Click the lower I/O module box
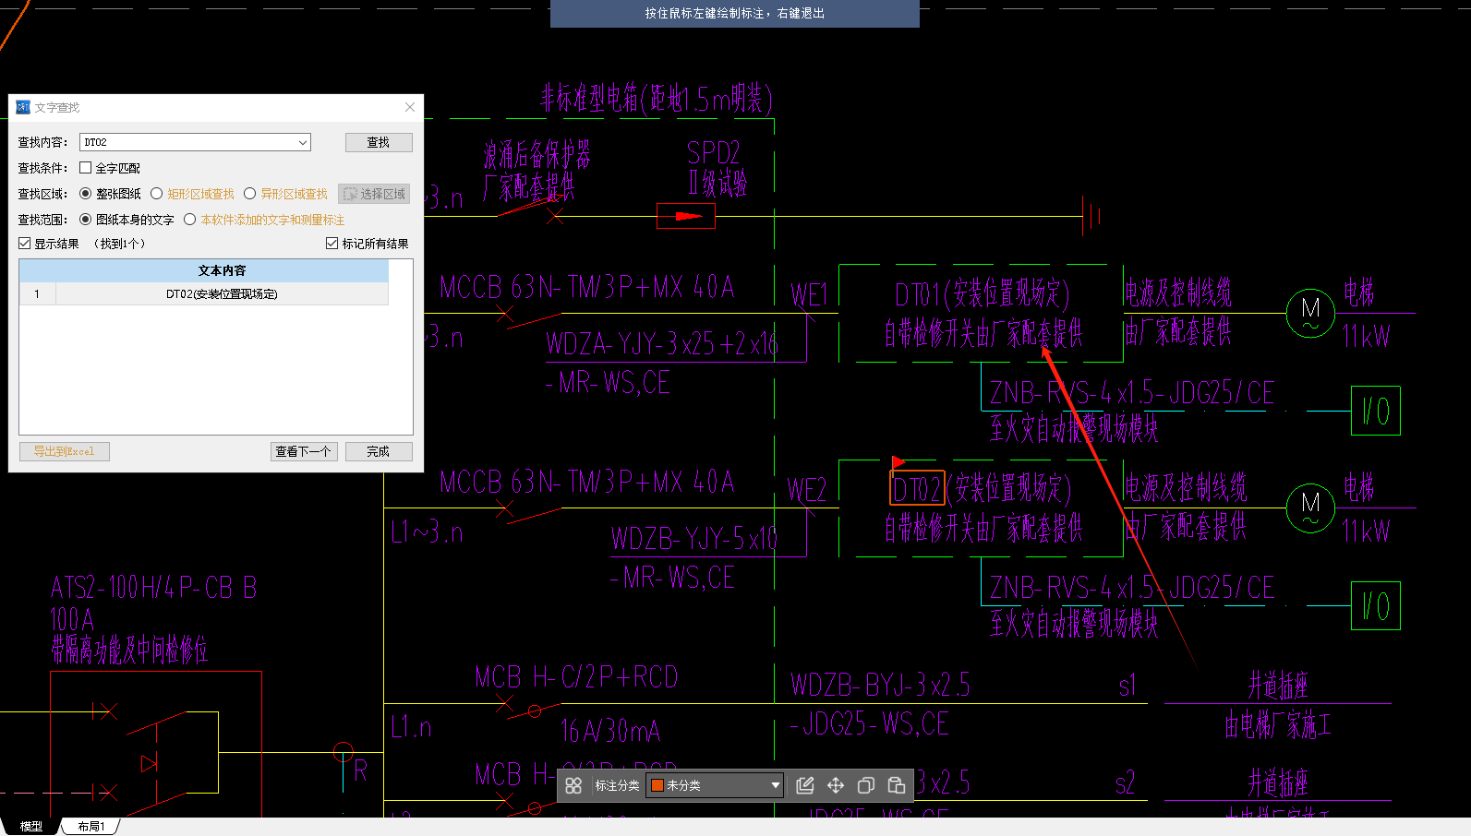 [1376, 606]
